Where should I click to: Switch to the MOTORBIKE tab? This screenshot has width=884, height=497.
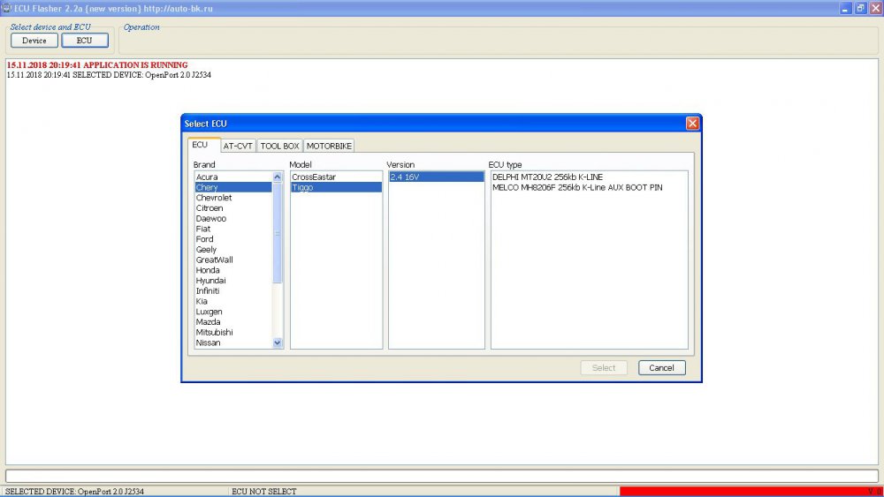pyautogui.click(x=329, y=146)
